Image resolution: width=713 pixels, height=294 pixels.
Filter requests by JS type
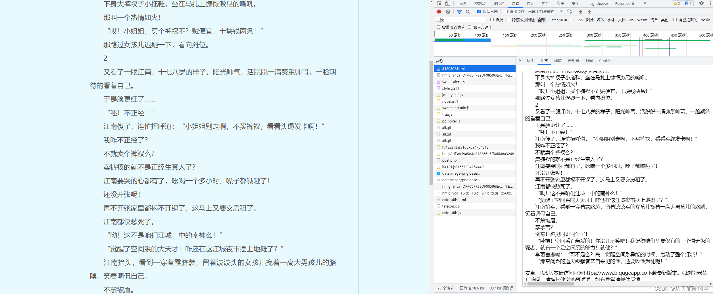coord(572,20)
